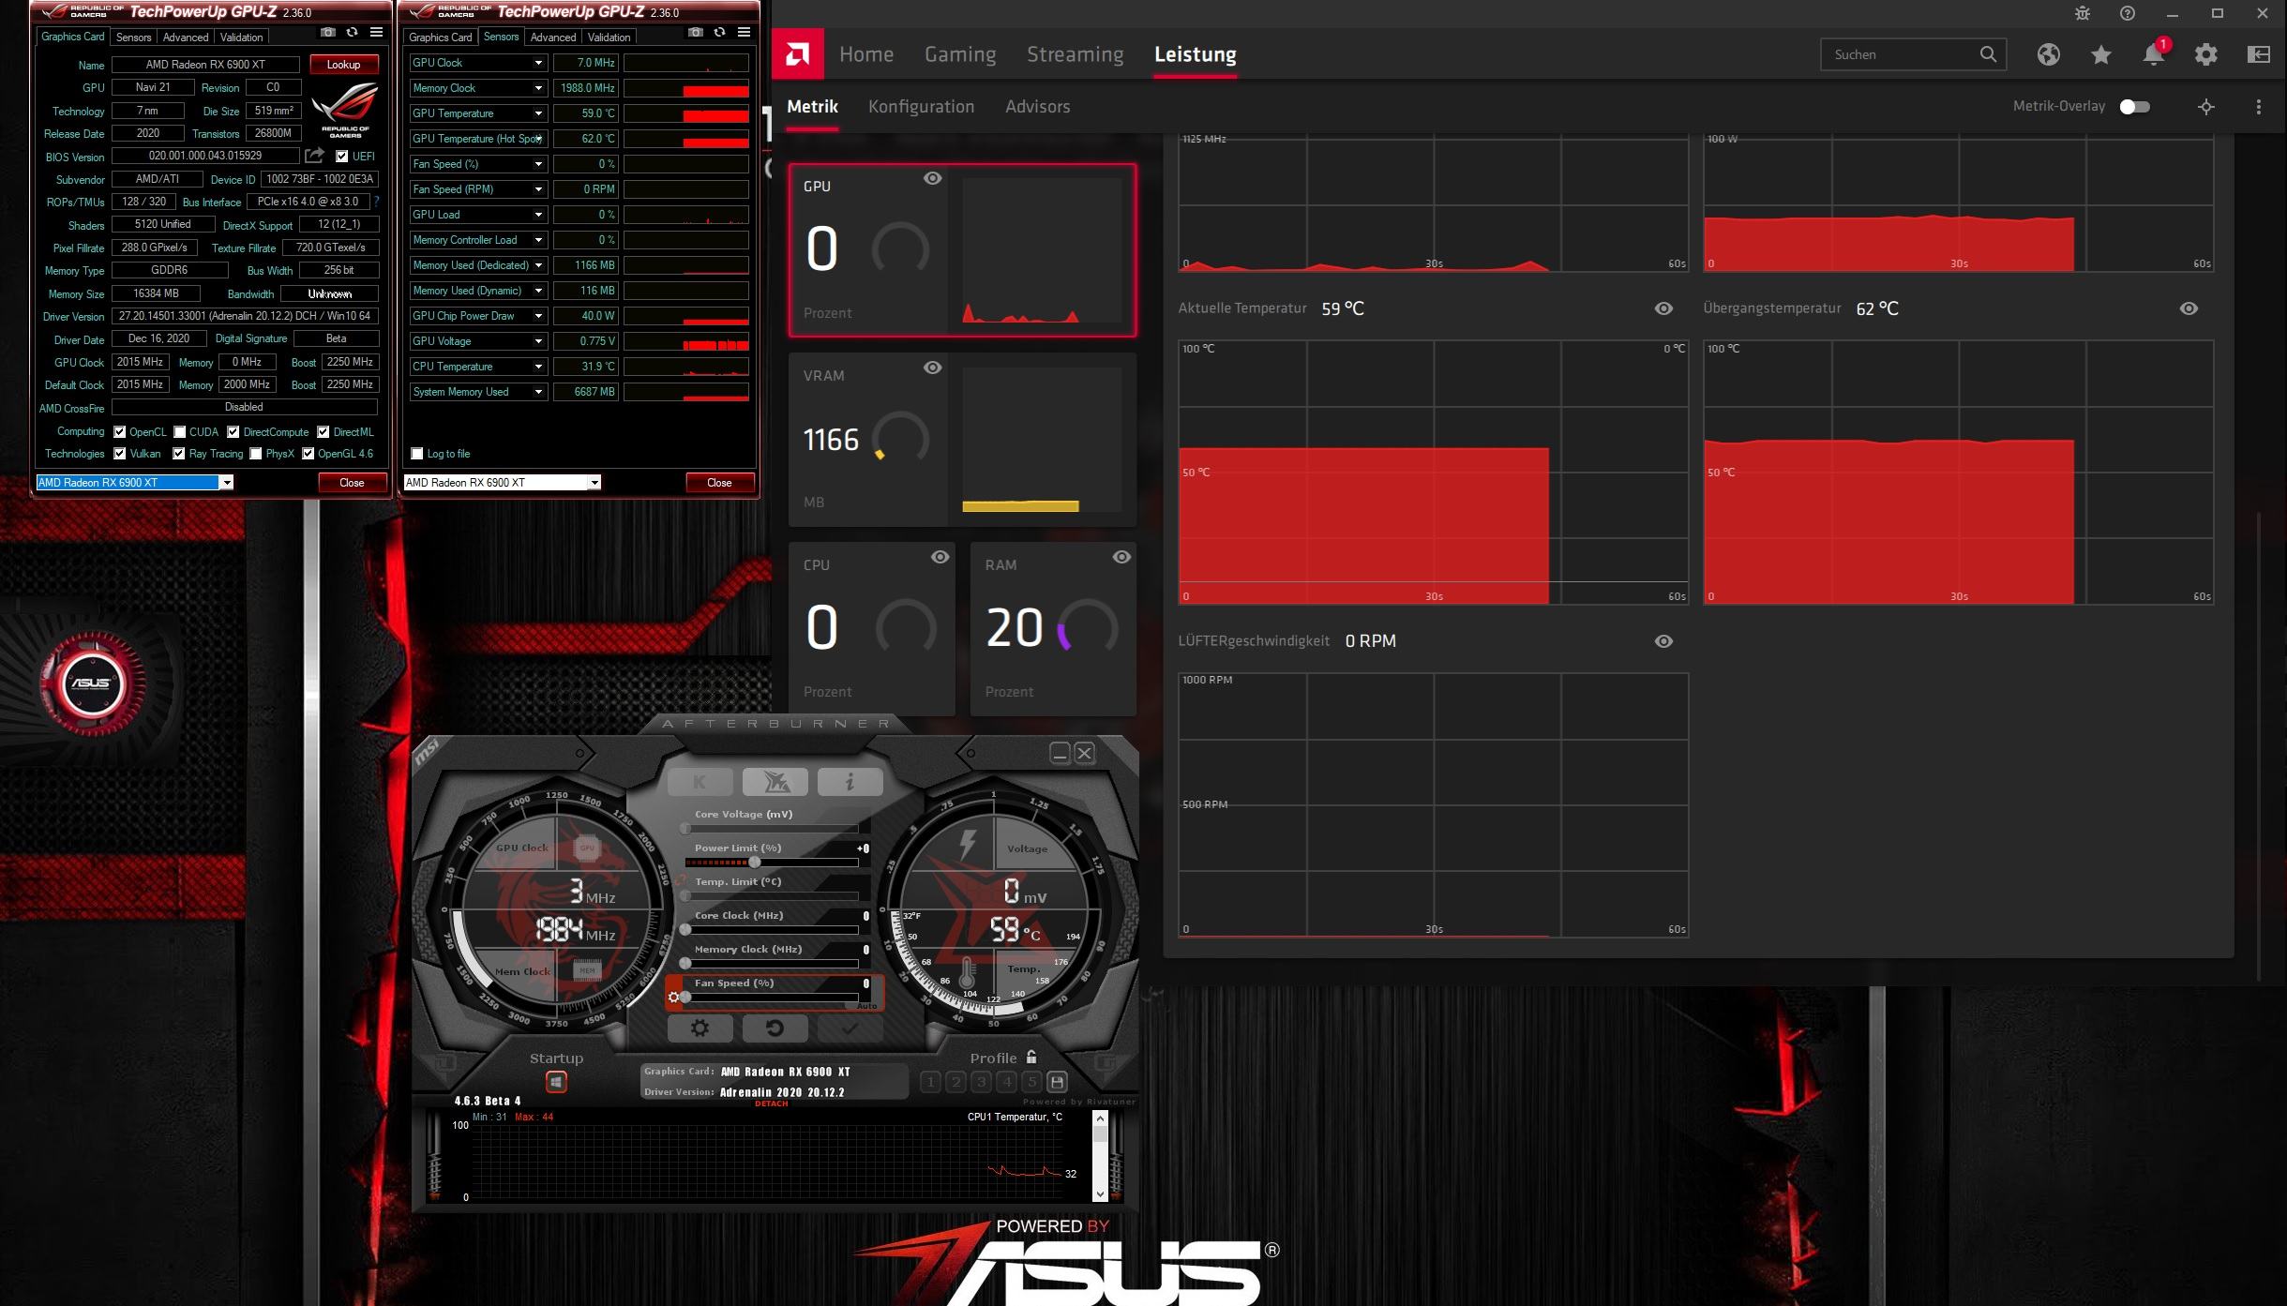Enable Log to file checkbox in GPU-Z
Screen dimensions: 2287x1306
(417, 454)
